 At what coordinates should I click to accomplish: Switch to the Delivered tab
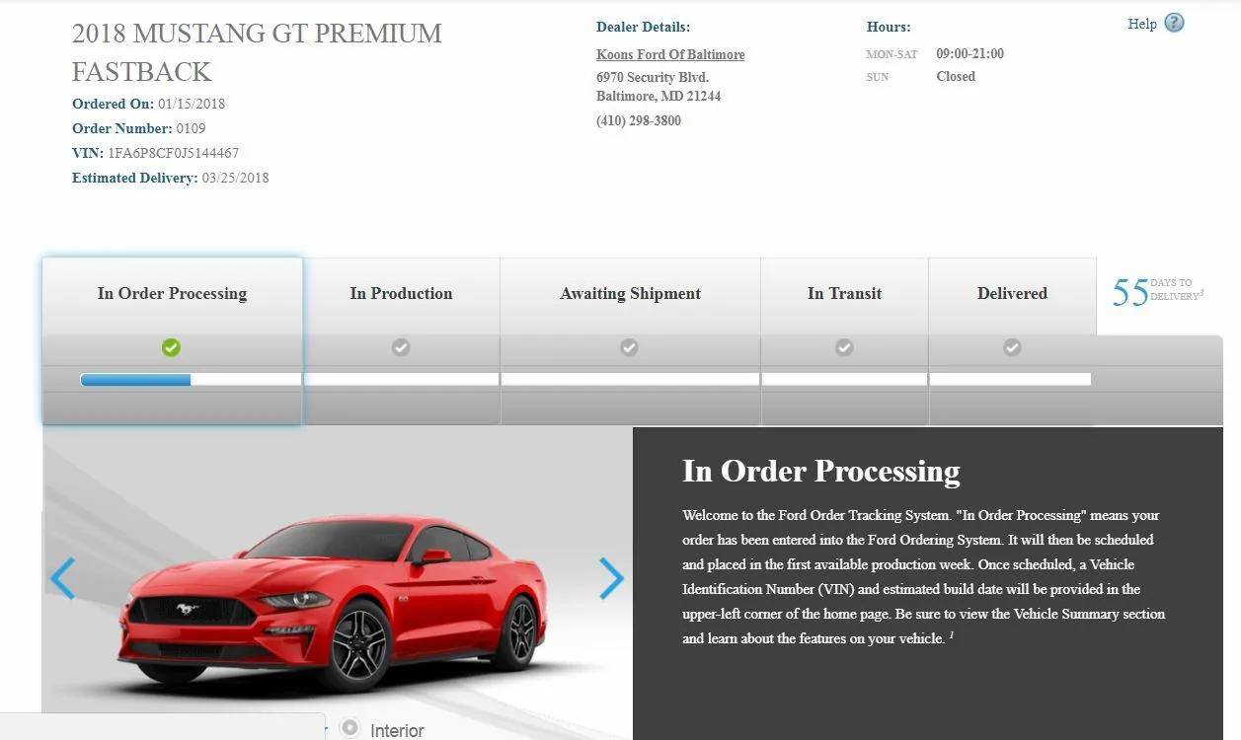pos(1012,296)
